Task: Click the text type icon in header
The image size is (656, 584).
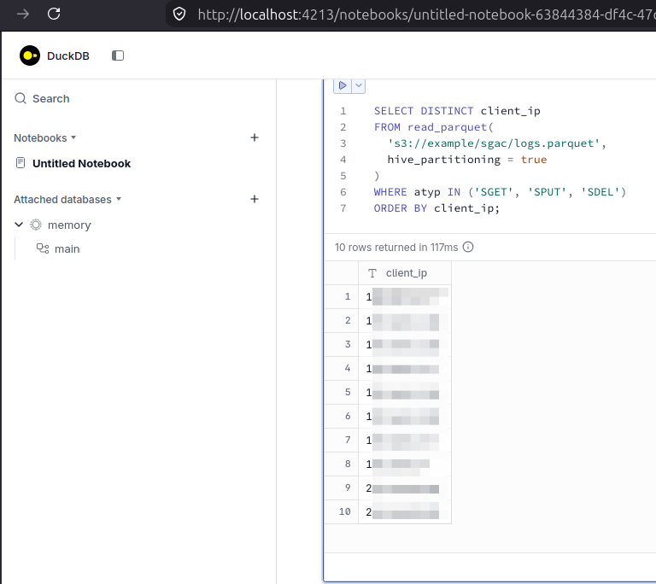Action: point(372,273)
